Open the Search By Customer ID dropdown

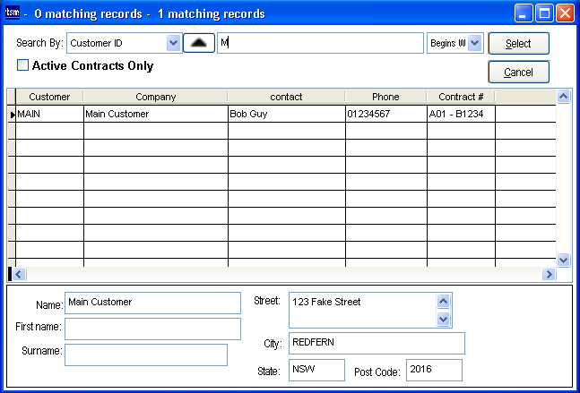click(x=172, y=43)
